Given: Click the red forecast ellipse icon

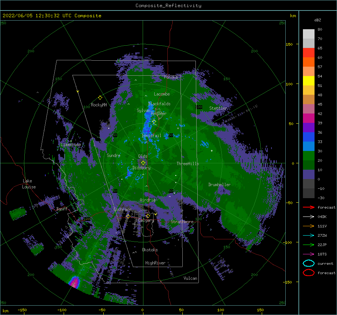Looking at the screenshot, I should point(309,273).
